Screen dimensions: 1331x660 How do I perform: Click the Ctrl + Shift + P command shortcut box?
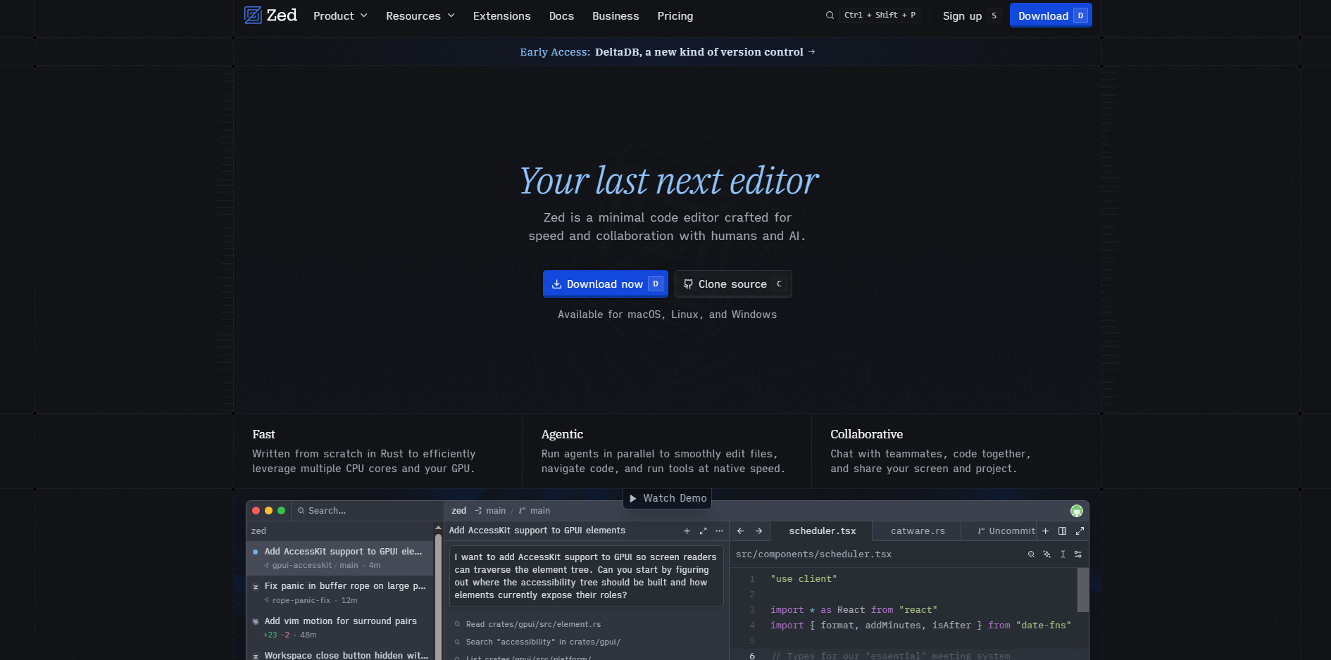pyautogui.click(x=880, y=15)
